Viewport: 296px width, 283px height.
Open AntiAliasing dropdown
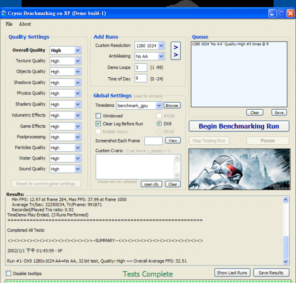[x=161, y=56]
